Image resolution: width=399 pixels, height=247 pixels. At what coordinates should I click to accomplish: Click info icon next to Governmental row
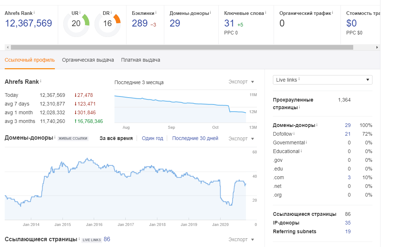pos(306,143)
